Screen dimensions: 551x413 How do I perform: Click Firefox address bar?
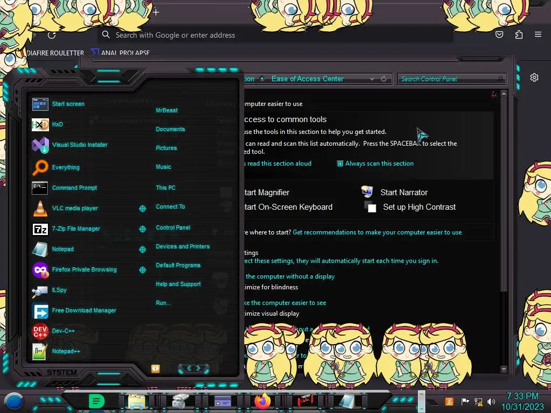(275, 35)
